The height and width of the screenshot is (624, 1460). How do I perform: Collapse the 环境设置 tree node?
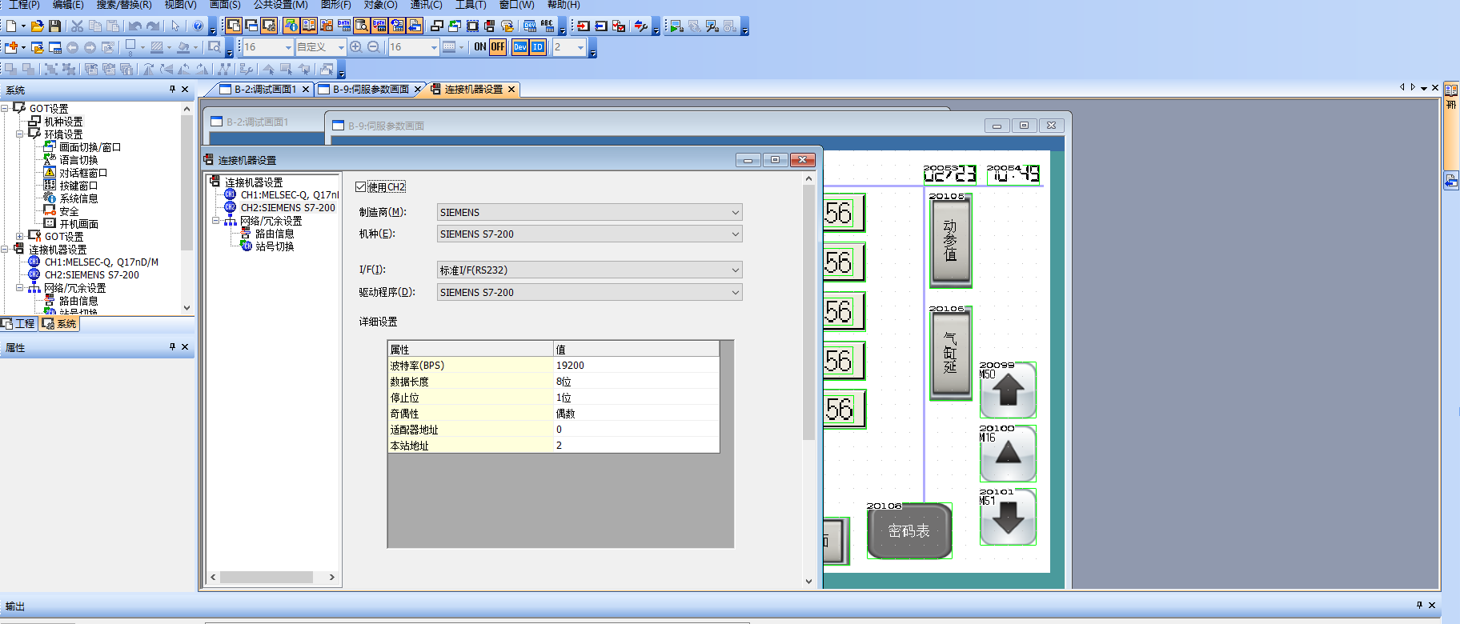(x=20, y=134)
